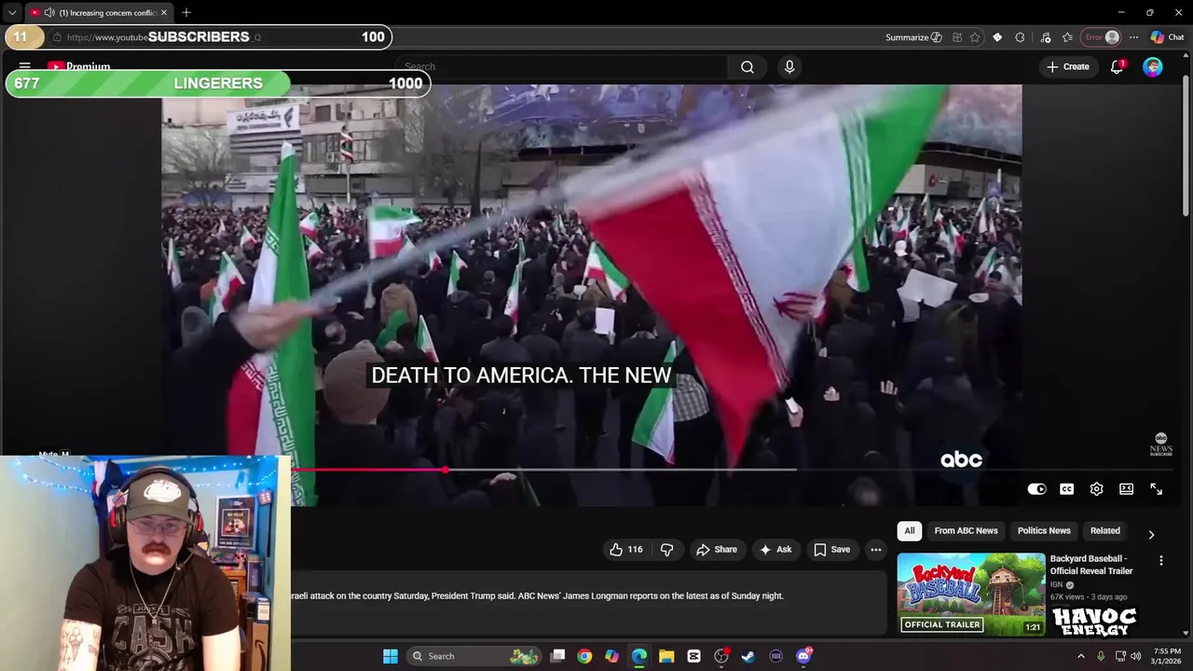
Task: Click the ABC News subscribe watermark
Action: pos(1160,445)
